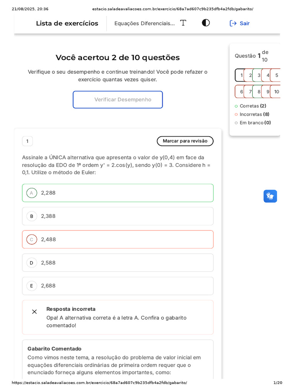This screenshot has height=392, width=294.
Task: Open the Libras accessibility hand widget
Action: (x=270, y=196)
